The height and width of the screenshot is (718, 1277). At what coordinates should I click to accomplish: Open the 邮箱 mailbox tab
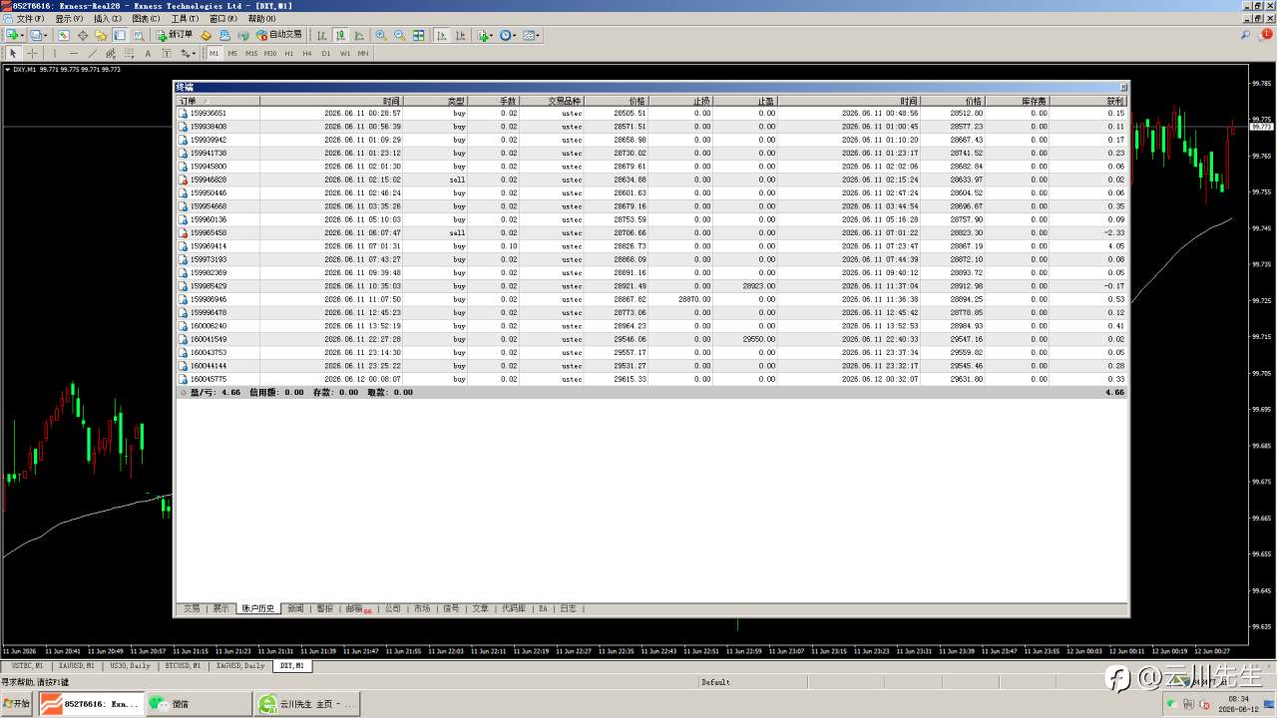(356, 608)
